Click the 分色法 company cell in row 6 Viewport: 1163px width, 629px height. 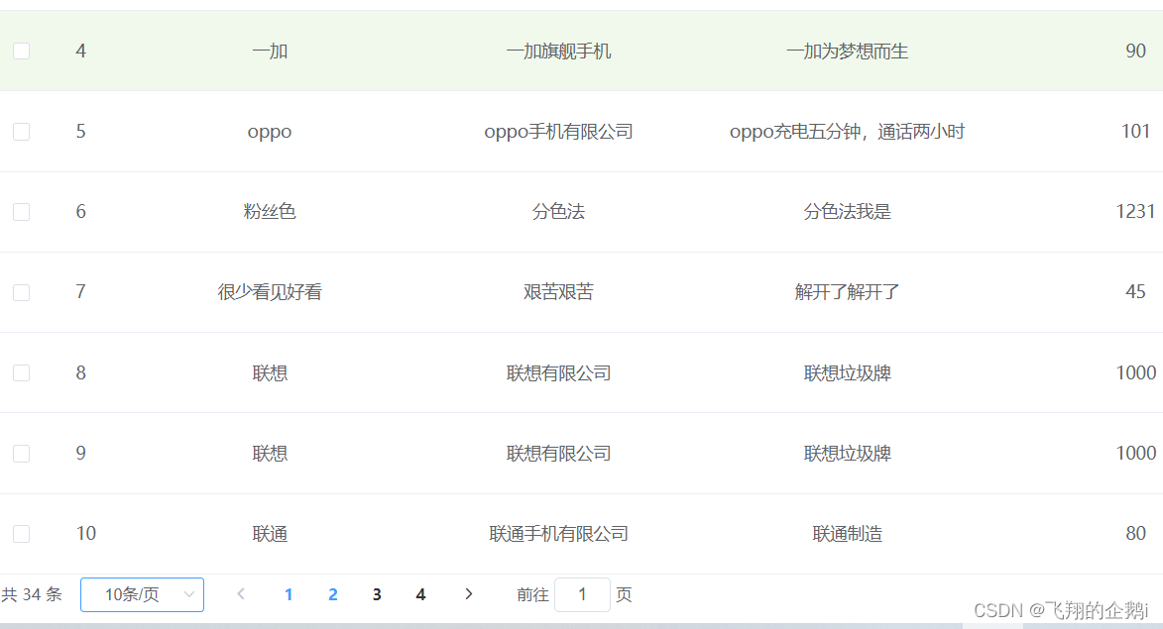click(558, 212)
